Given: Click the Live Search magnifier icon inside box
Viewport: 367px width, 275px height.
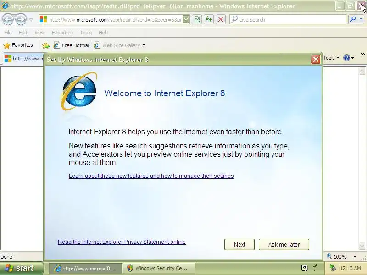Looking at the screenshot, I should pos(234,19).
